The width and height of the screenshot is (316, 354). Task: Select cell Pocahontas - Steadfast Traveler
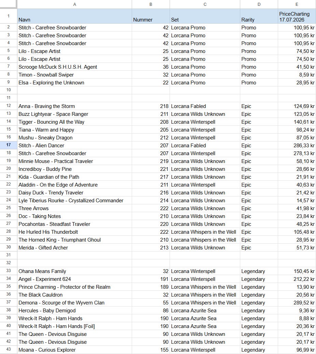75,224
